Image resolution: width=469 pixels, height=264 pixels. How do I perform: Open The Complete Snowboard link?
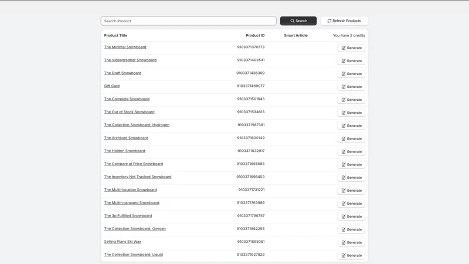click(127, 99)
